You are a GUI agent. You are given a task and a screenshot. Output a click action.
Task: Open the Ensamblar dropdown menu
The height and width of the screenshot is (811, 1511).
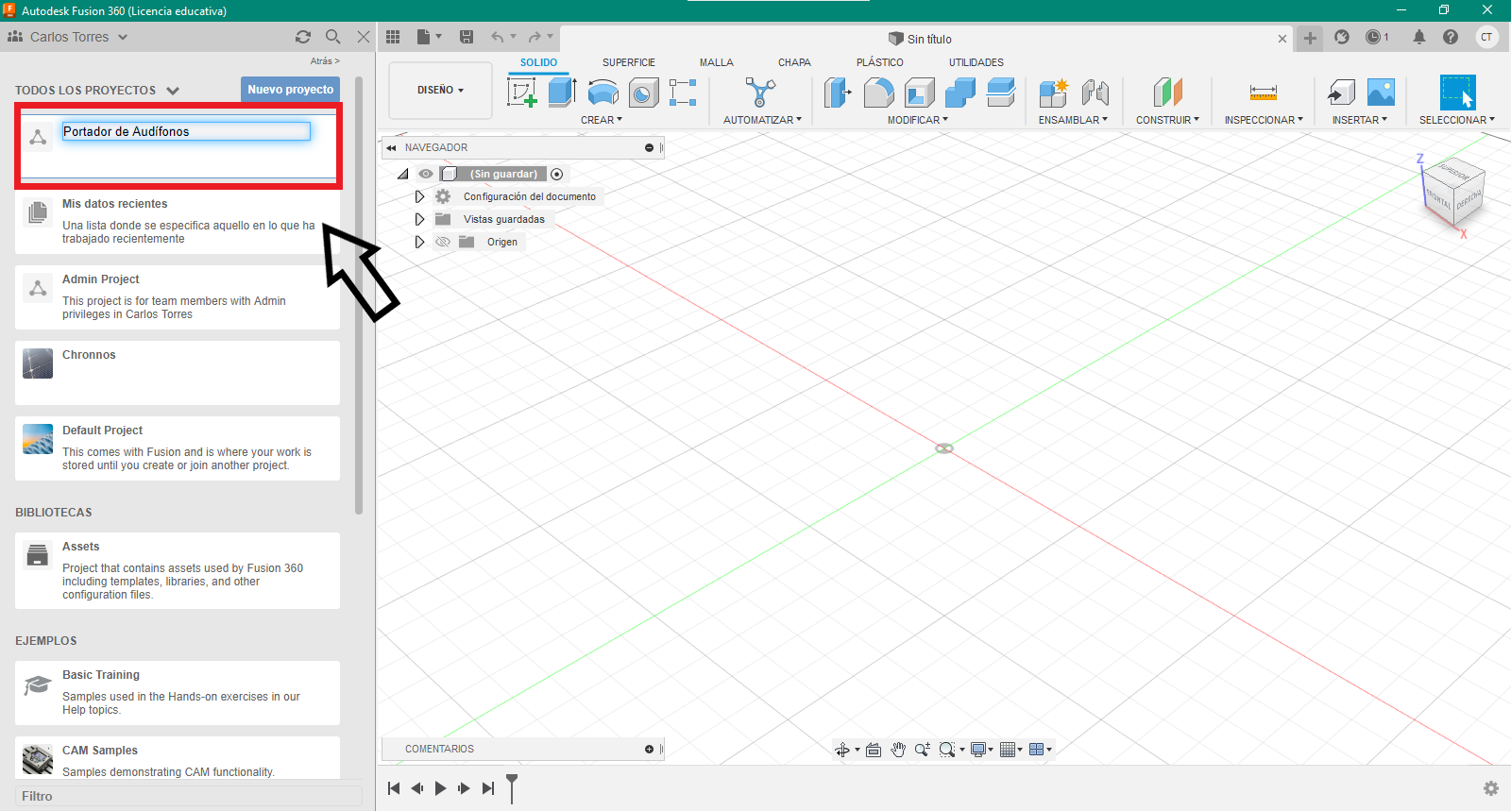point(1073,120)
